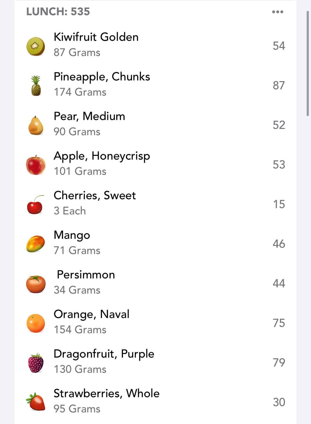Screen dimensions: 311x424
Task: Tap the naval orange icon
Action: tap(36, 323)
